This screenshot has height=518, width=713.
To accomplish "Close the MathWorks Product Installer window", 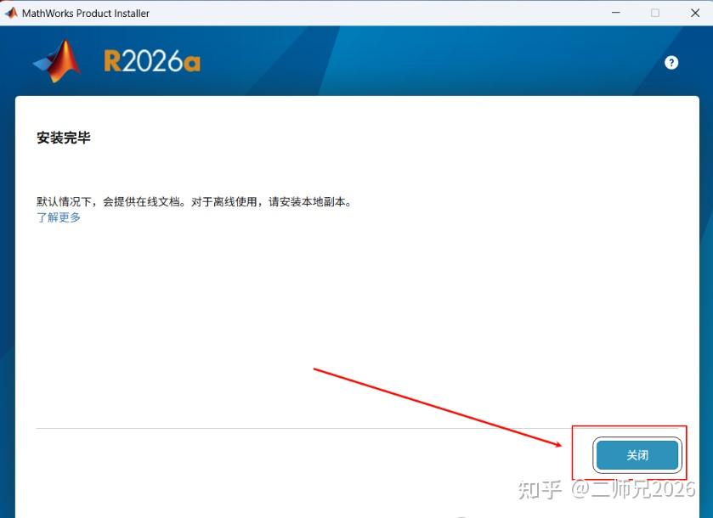I will (x=695, y=14).
